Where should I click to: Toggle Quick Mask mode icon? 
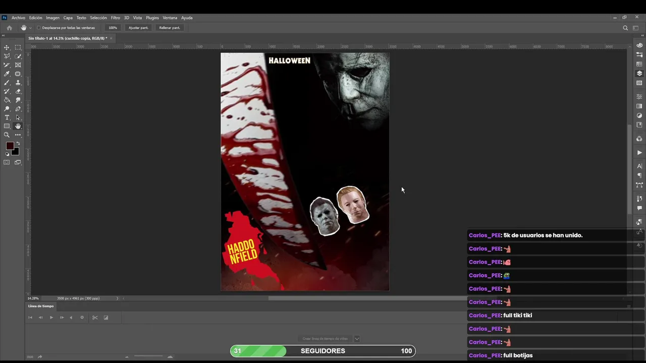[x=7, y=162]
